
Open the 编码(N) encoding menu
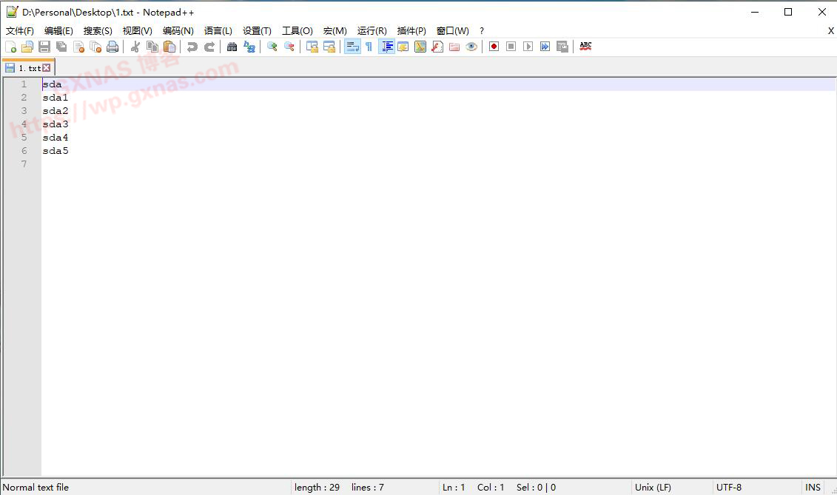tap(178, 30)
